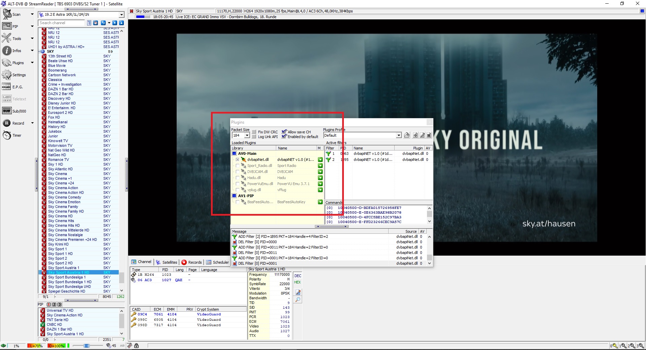Click the blue undo arrow icon above channel list

(x=103, y=23)
